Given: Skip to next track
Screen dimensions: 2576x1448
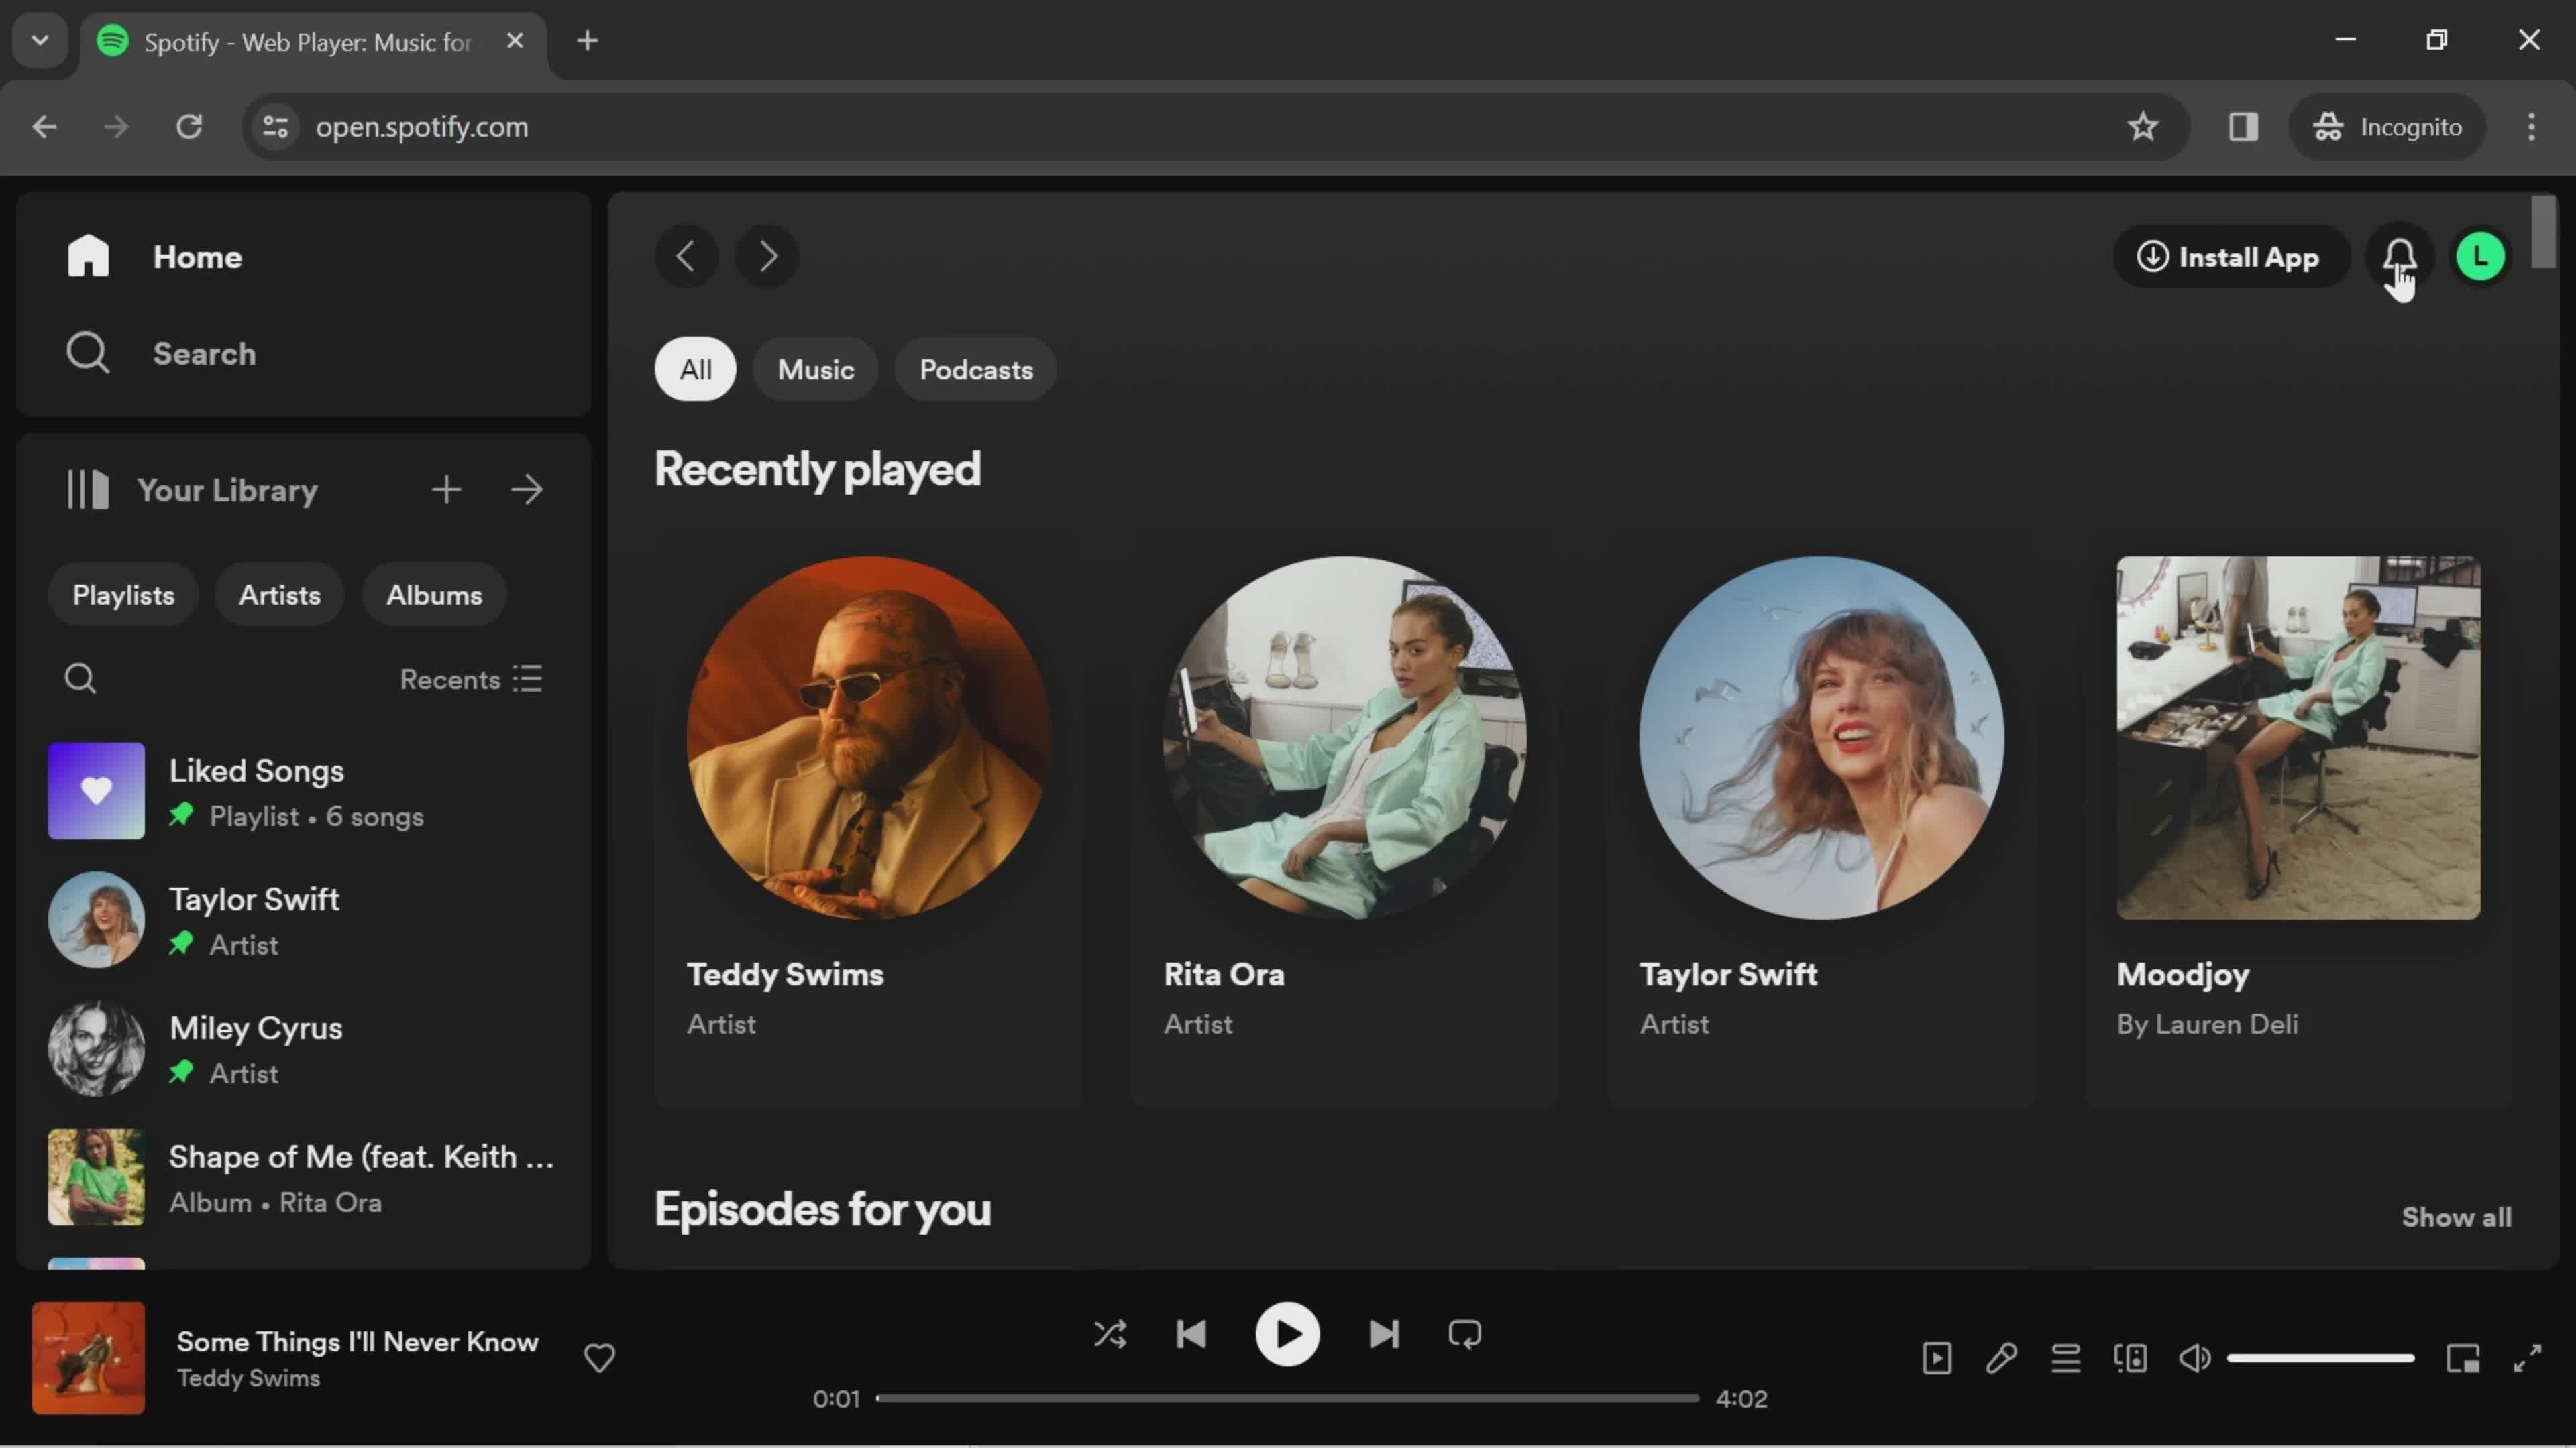Looking at the screenshot, I should tap(1384, 1334).
